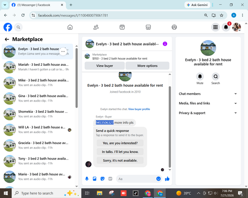The height and width of the screenshot is (198, 248).
Task: Choose a GIF icon in composer
Action: tap(110, 179)
